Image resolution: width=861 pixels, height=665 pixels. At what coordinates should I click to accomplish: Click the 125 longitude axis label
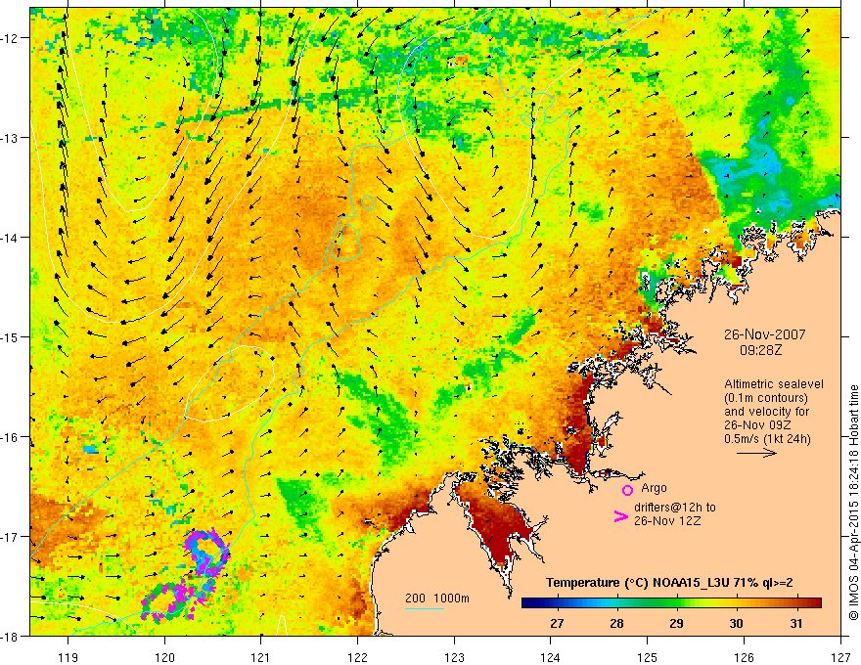[648, 657]
